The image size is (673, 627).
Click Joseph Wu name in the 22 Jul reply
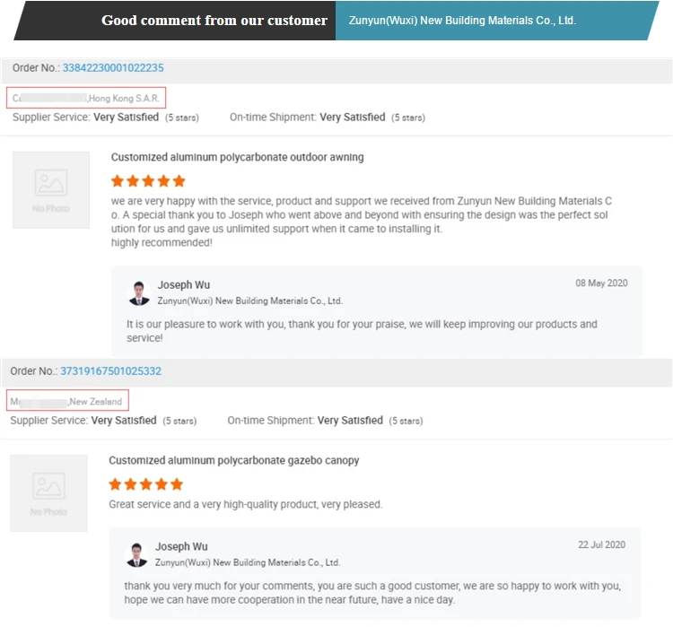(181, 547)
